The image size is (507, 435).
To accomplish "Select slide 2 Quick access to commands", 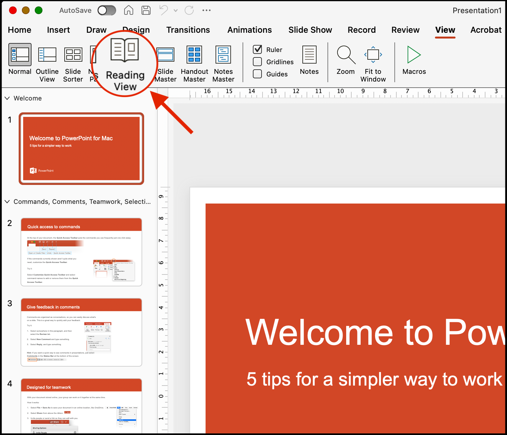I will (x=81, y=252).
